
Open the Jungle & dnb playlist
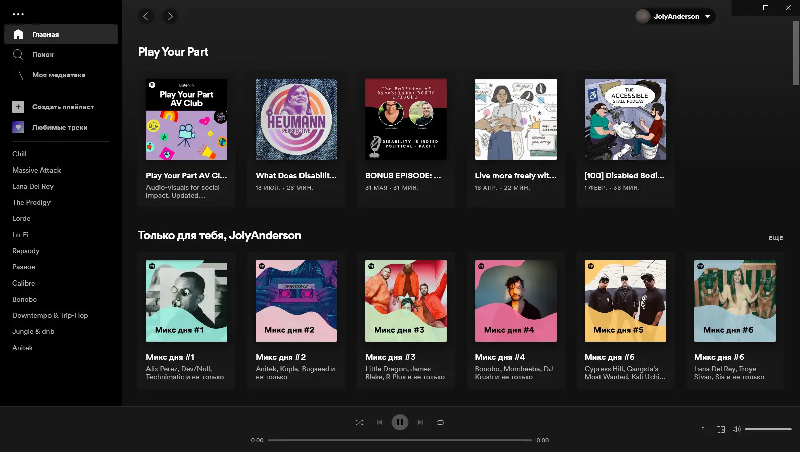point(33,331)
